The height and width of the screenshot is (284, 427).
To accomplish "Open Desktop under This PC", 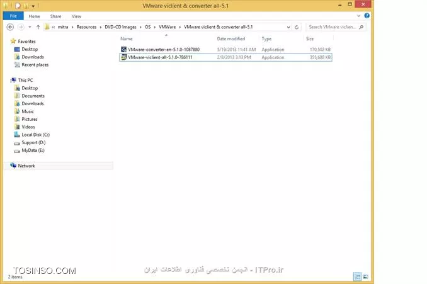I will pyautogui.click(x=30, y=88).
